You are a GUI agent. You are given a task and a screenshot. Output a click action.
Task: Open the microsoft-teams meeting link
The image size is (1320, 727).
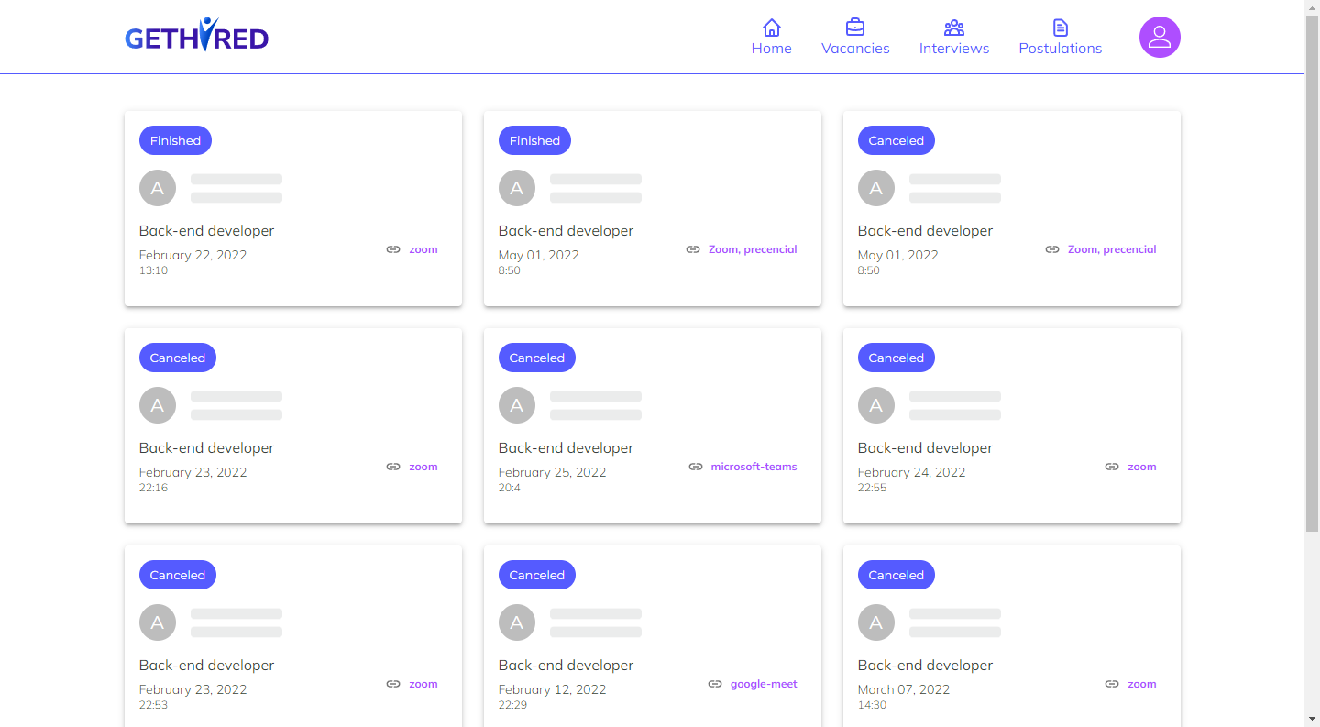pos(753,466)
